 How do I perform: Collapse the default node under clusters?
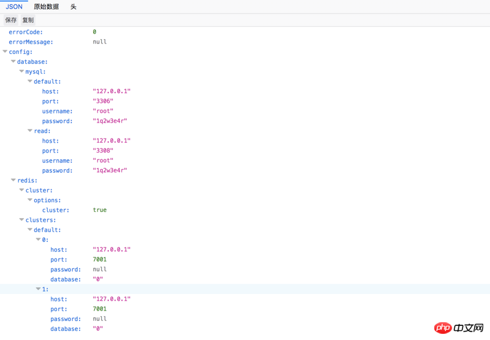click(x=30, y=230)
